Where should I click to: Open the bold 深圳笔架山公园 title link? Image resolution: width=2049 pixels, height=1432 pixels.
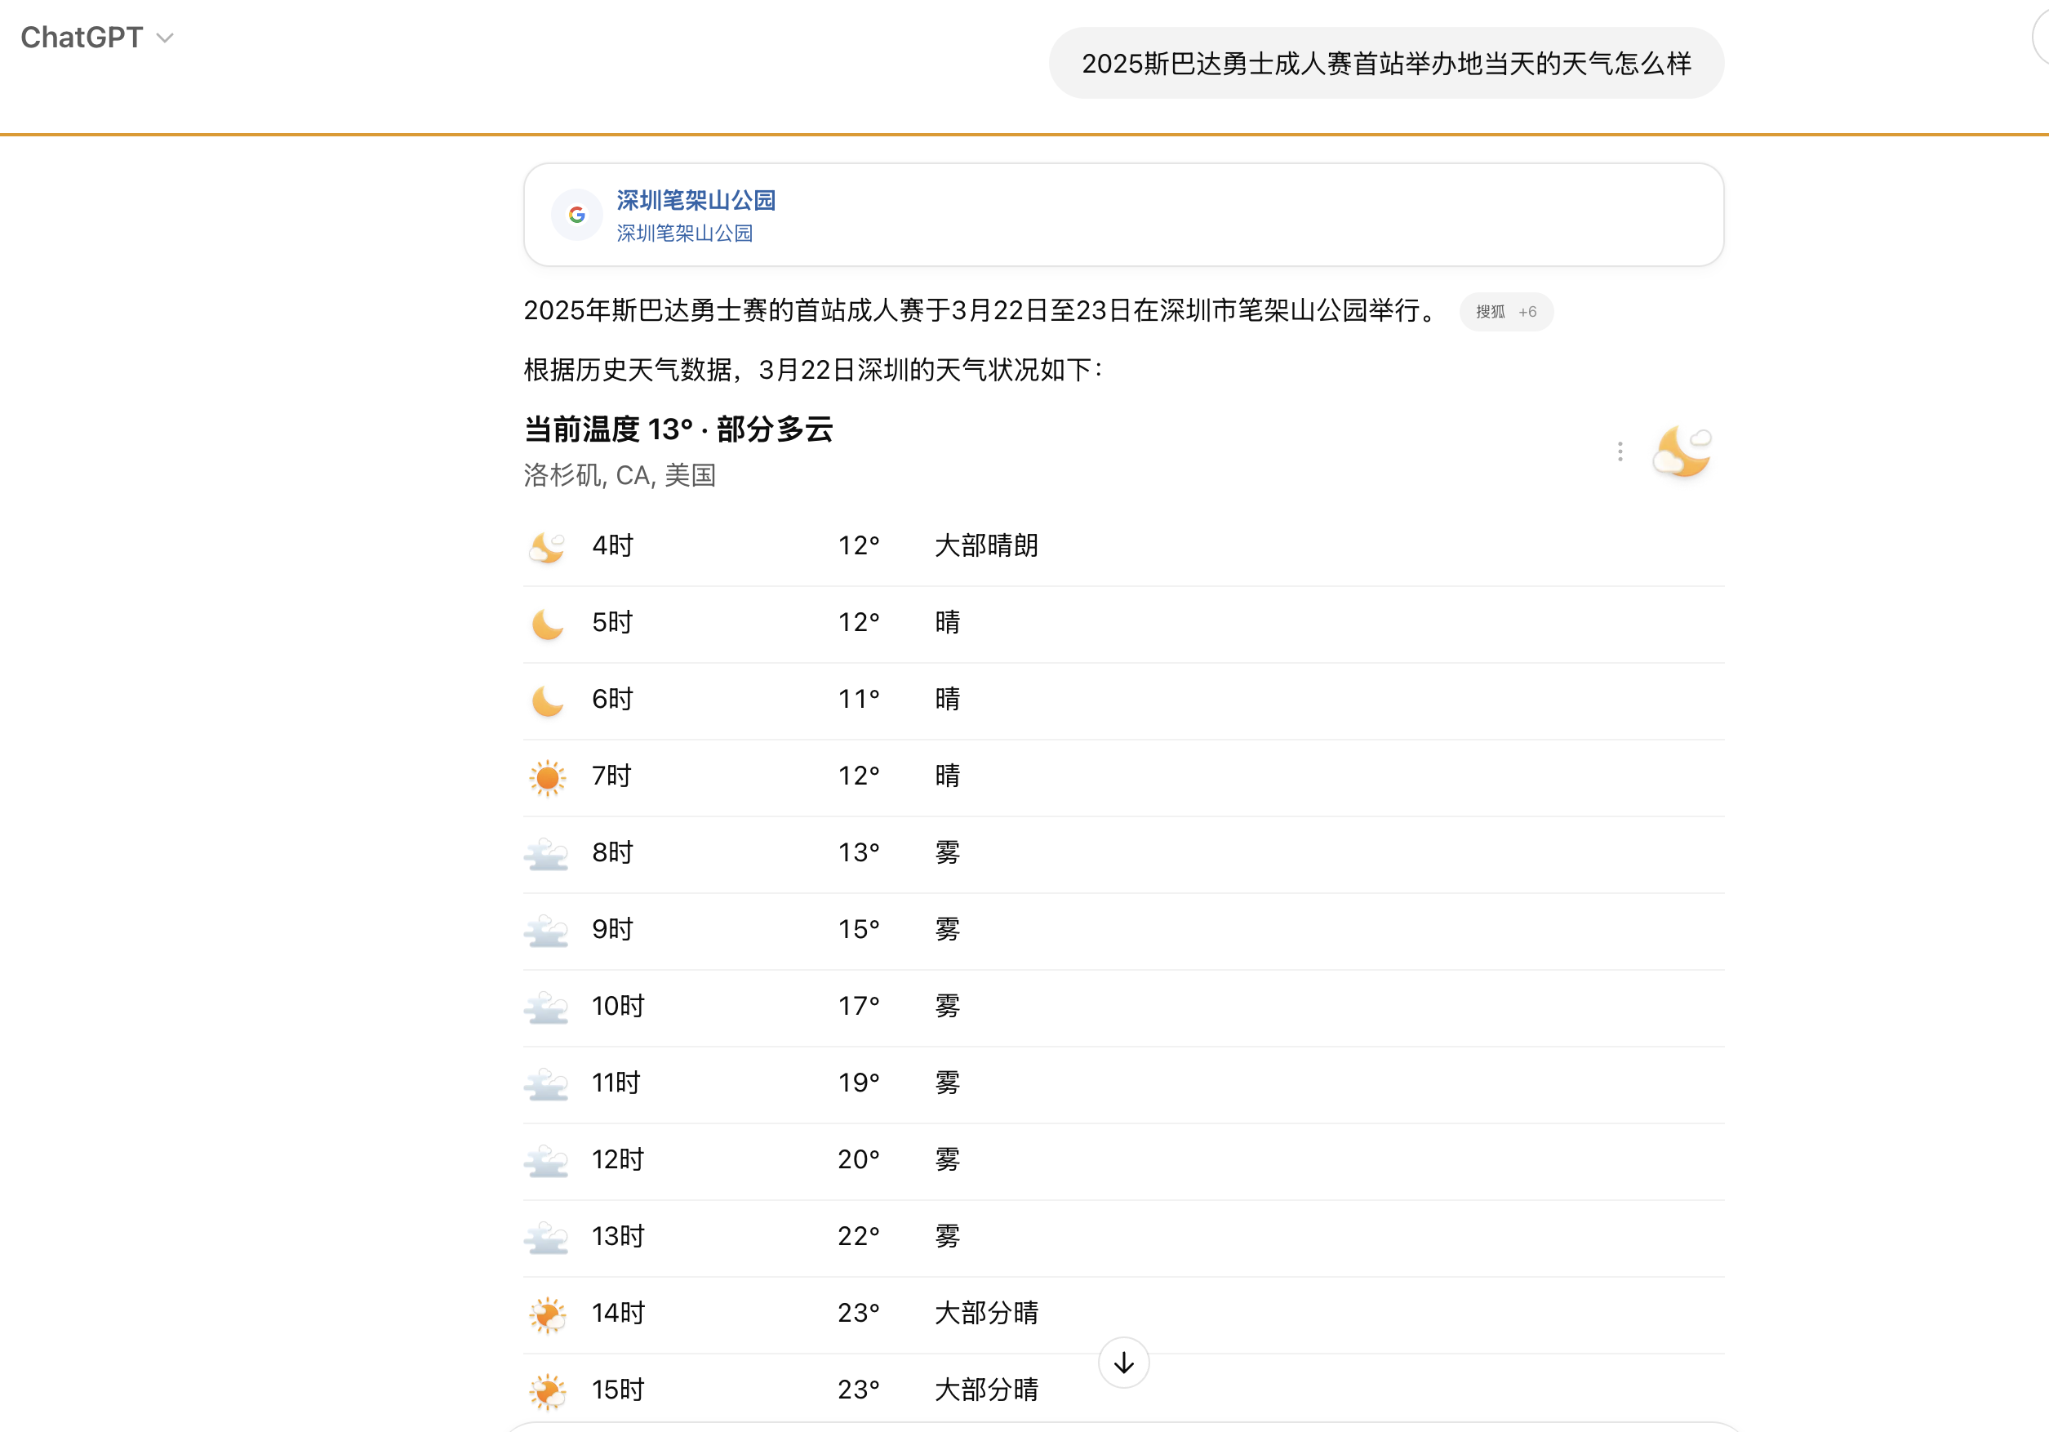tap(696, 200)
